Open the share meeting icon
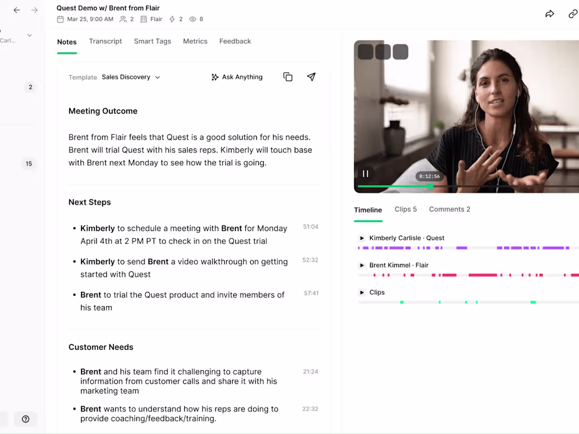Screen dimensions: 579x434 pyautogui.click(x=550, y=14)
